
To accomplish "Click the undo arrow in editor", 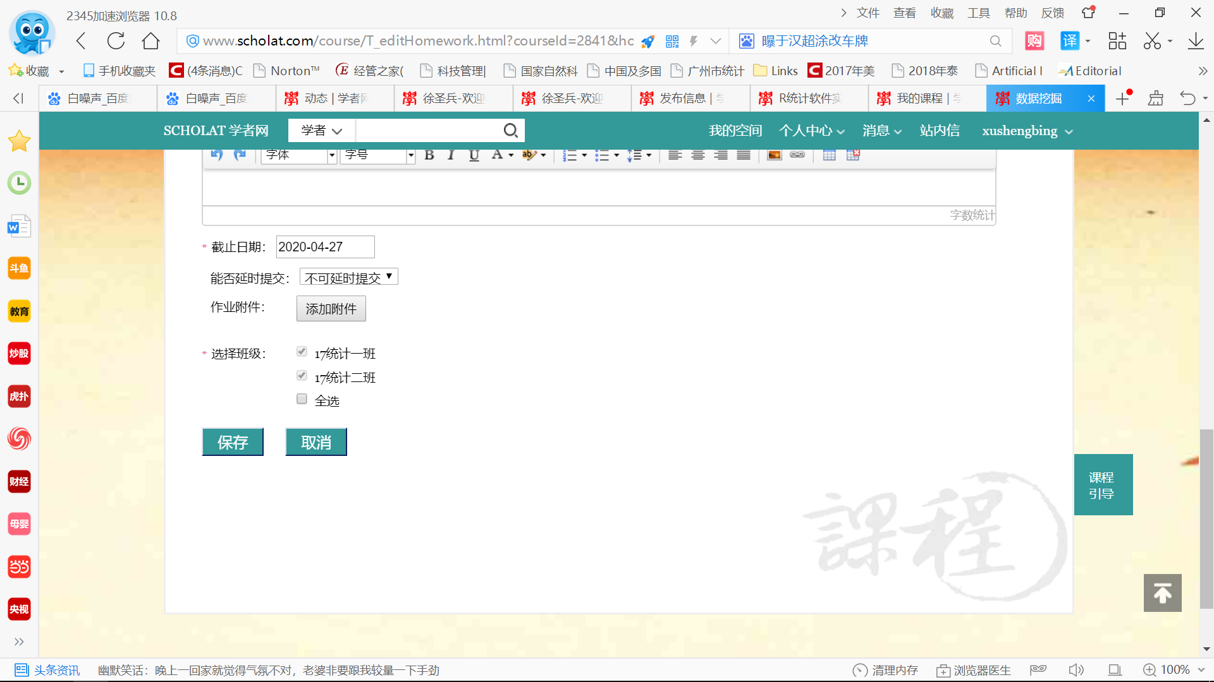I will 217,155.
